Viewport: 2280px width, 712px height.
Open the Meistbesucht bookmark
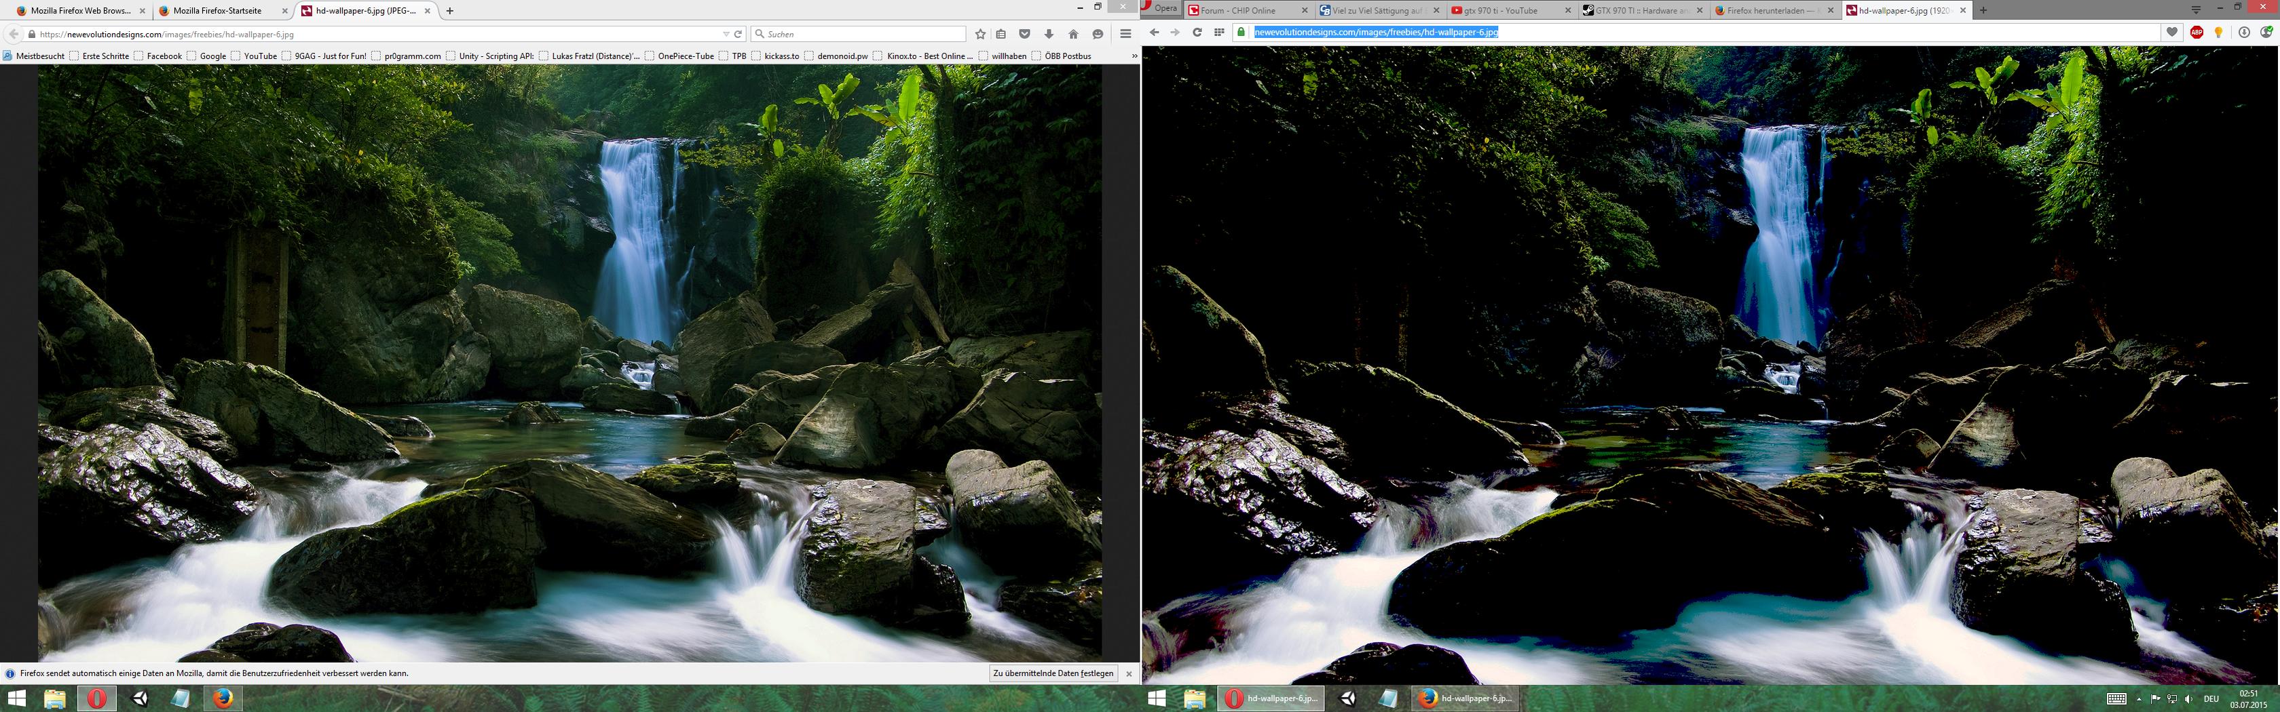coord(35,56)
